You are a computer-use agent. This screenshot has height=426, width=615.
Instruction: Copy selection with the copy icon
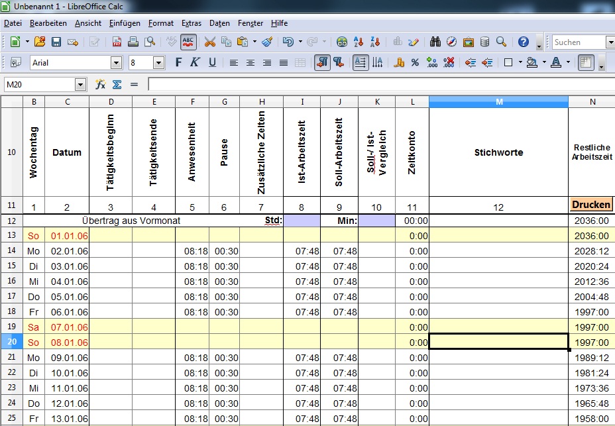pos(226,42)
